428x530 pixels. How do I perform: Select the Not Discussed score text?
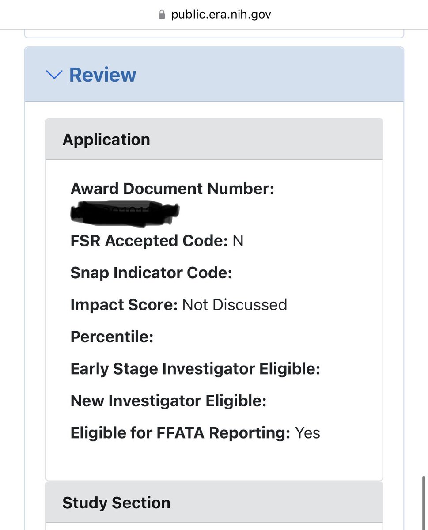235,305
